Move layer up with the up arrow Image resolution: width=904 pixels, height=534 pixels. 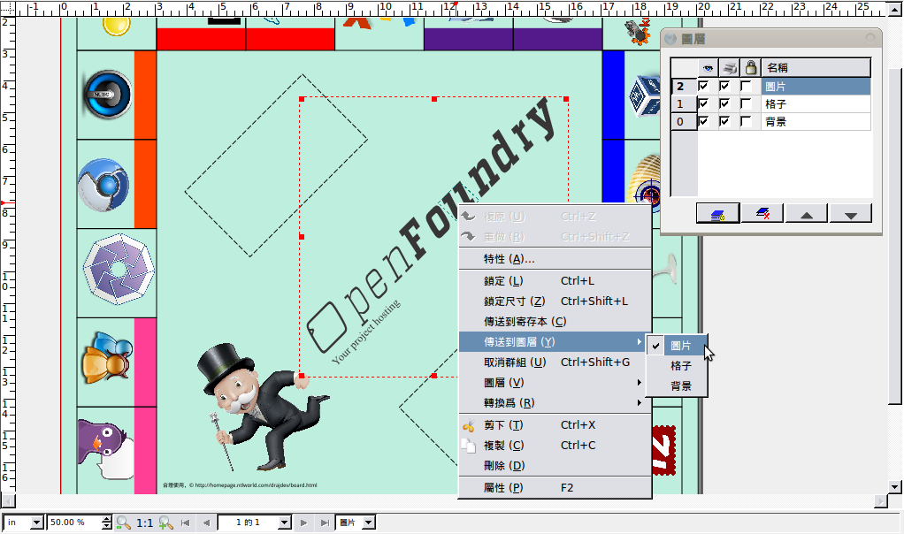point(807,214)
